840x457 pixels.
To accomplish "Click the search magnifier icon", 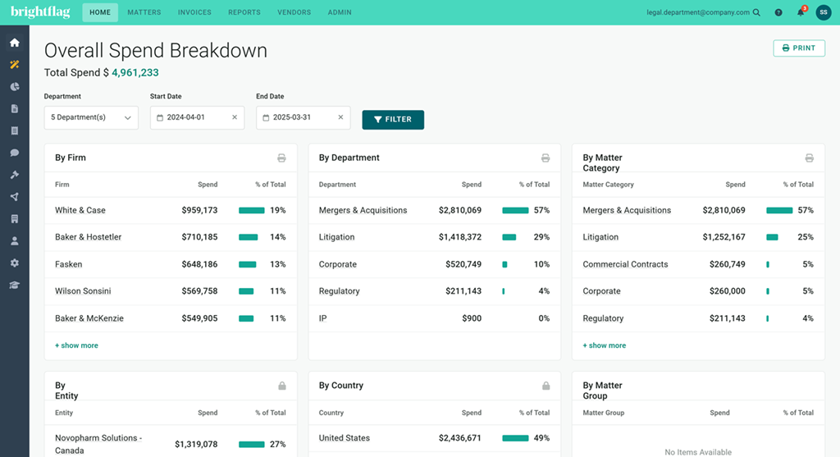I will click(756, 12).
